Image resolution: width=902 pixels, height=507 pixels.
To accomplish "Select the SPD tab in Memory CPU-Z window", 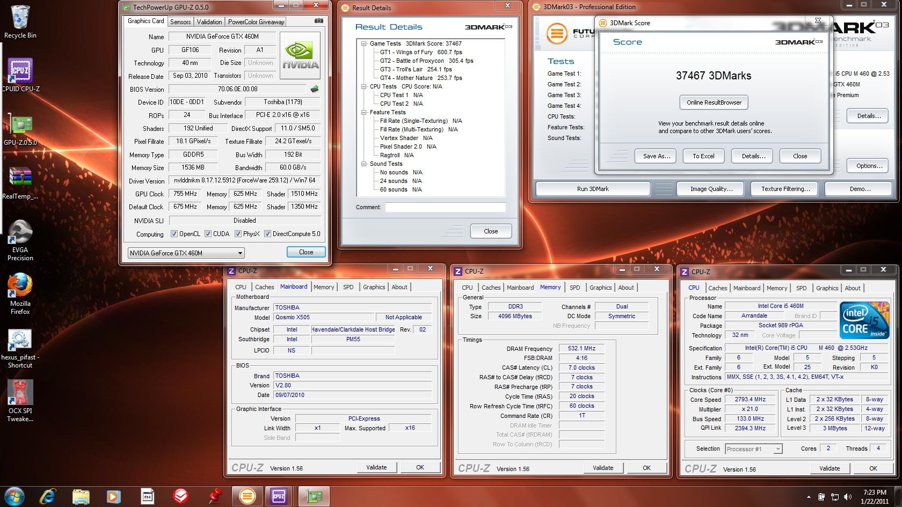I will (574, 288).
